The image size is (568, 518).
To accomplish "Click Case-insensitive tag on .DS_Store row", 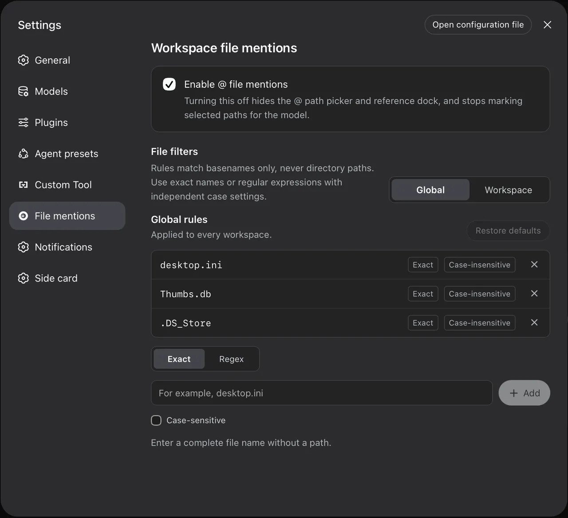I will pyautogui.click(x=480, y=323).
